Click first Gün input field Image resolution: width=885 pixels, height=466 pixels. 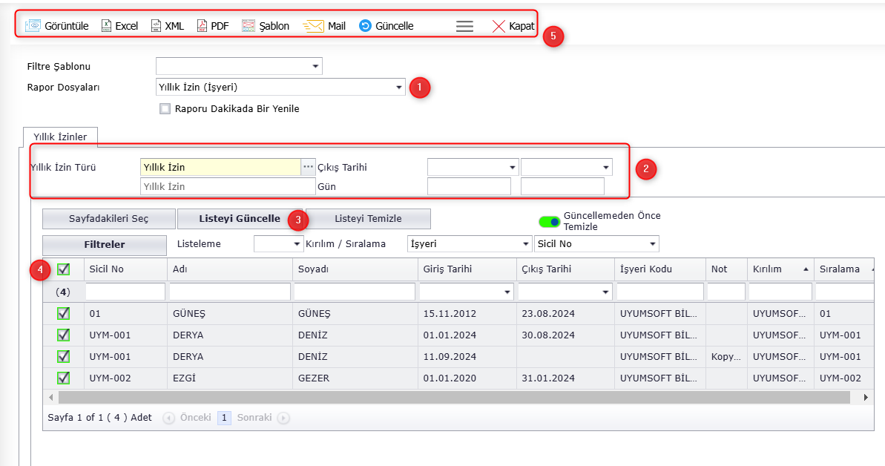(x=469, y=186)
